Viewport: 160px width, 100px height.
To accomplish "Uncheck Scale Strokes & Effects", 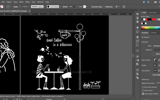I will click(x=143, y=94).
